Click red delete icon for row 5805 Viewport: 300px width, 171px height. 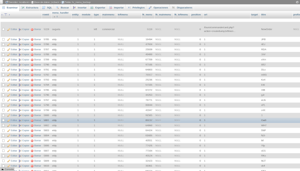32,141
